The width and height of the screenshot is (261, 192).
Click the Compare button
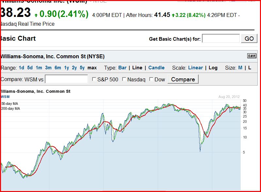(183, 79)
